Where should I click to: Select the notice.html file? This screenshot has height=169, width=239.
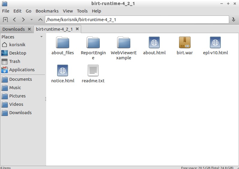tap(63, 74)
